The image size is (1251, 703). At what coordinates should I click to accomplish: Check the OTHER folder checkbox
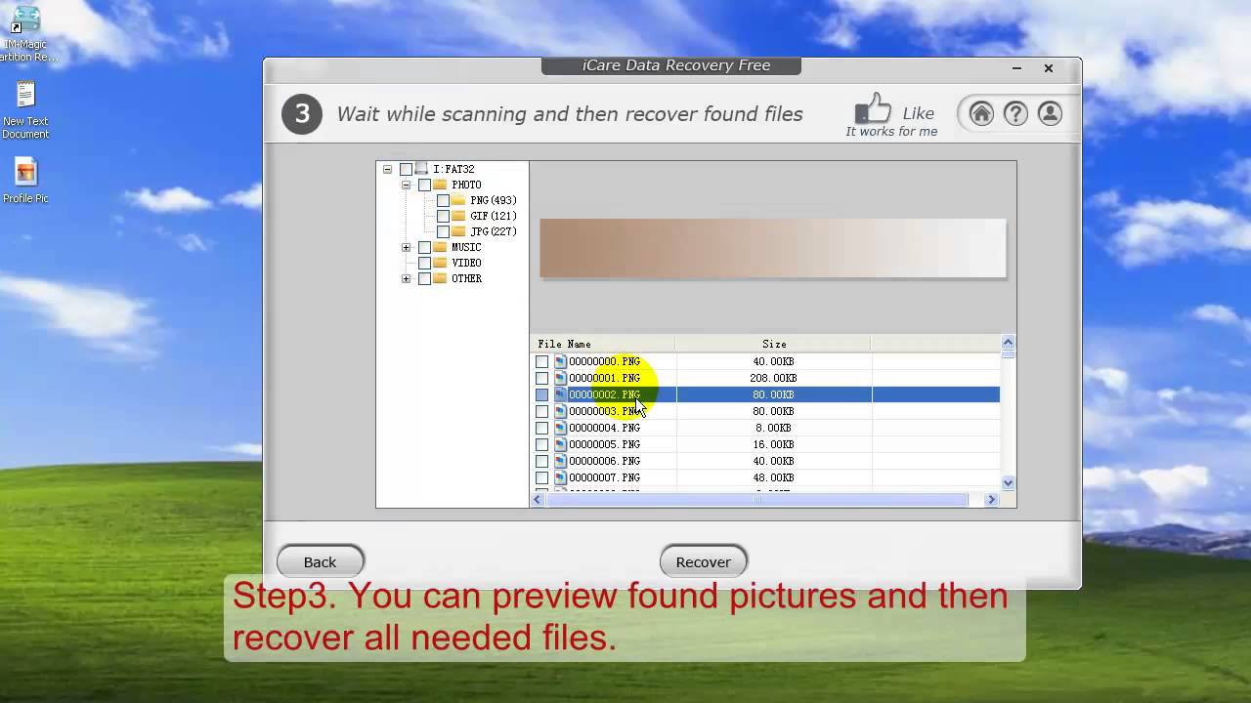coord(424,278)
